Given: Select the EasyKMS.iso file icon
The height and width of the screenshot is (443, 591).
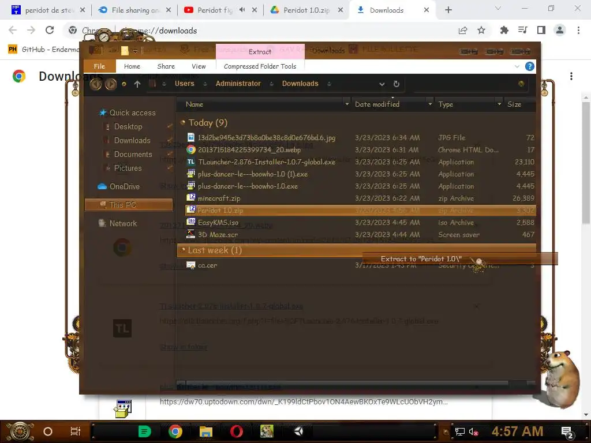Looking at the screenshot, I should coord(191,222).
